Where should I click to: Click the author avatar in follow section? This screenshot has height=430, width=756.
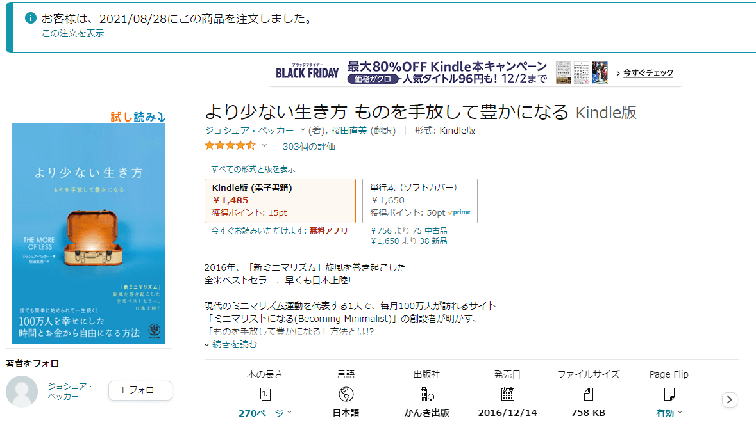(x=22, y=392)
